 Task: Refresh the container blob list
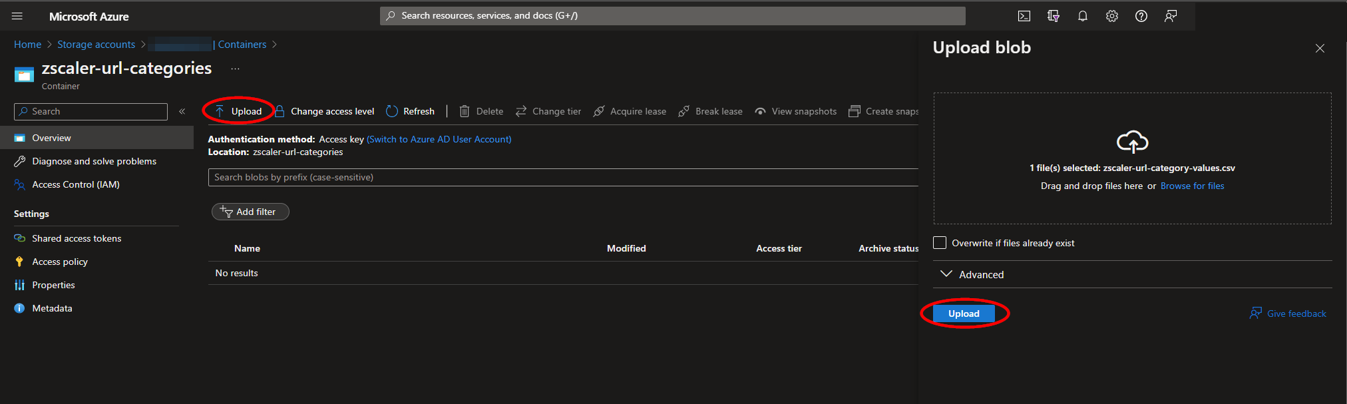point(410,111)
